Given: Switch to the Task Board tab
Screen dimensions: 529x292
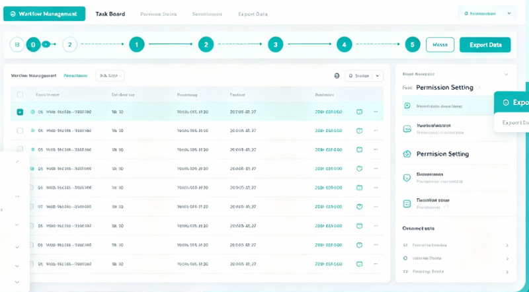Looking at the screenshot, I should 110,14.
